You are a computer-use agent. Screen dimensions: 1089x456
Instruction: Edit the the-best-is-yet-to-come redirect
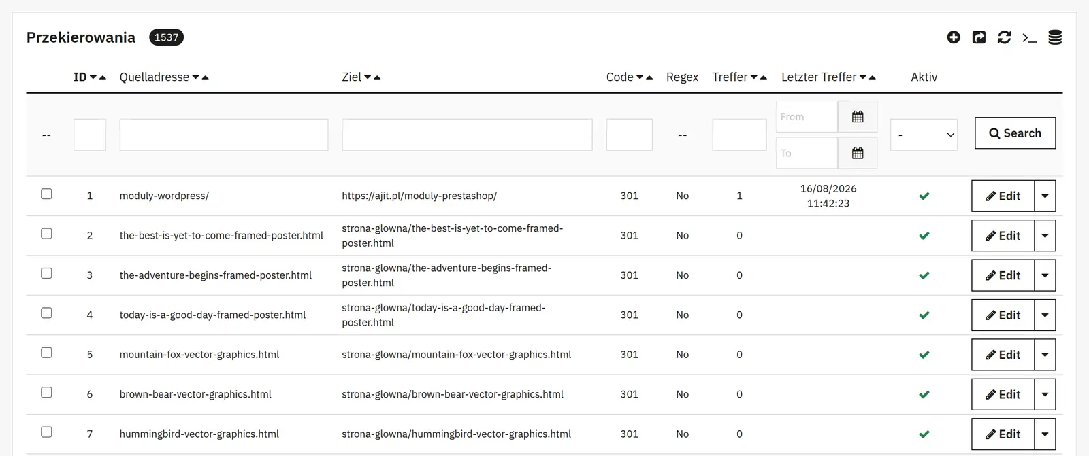[x=1003, y=236]
